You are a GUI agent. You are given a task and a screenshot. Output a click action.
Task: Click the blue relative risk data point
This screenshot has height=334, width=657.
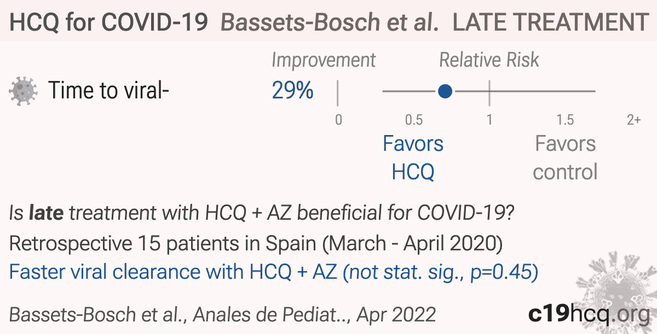point(446,91)
